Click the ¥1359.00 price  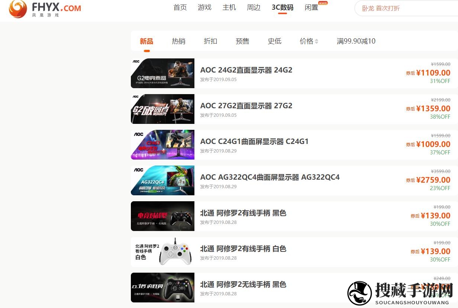tap(433, 109)
